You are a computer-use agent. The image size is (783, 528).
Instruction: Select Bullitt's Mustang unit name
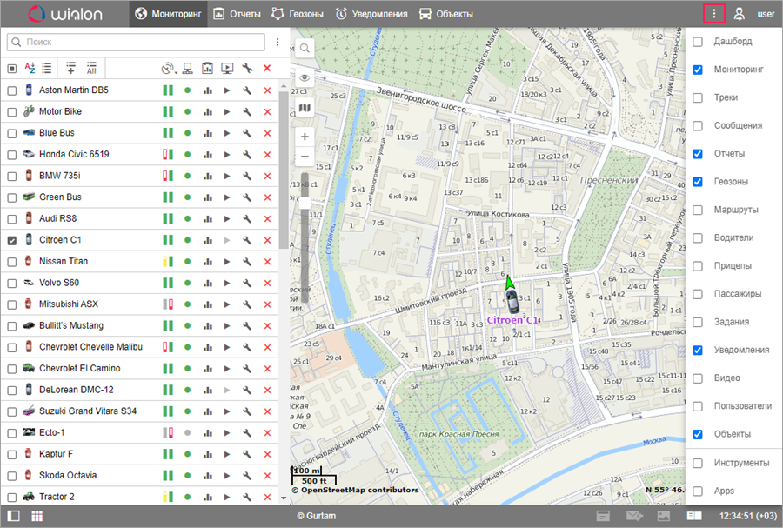pos(71,325)
